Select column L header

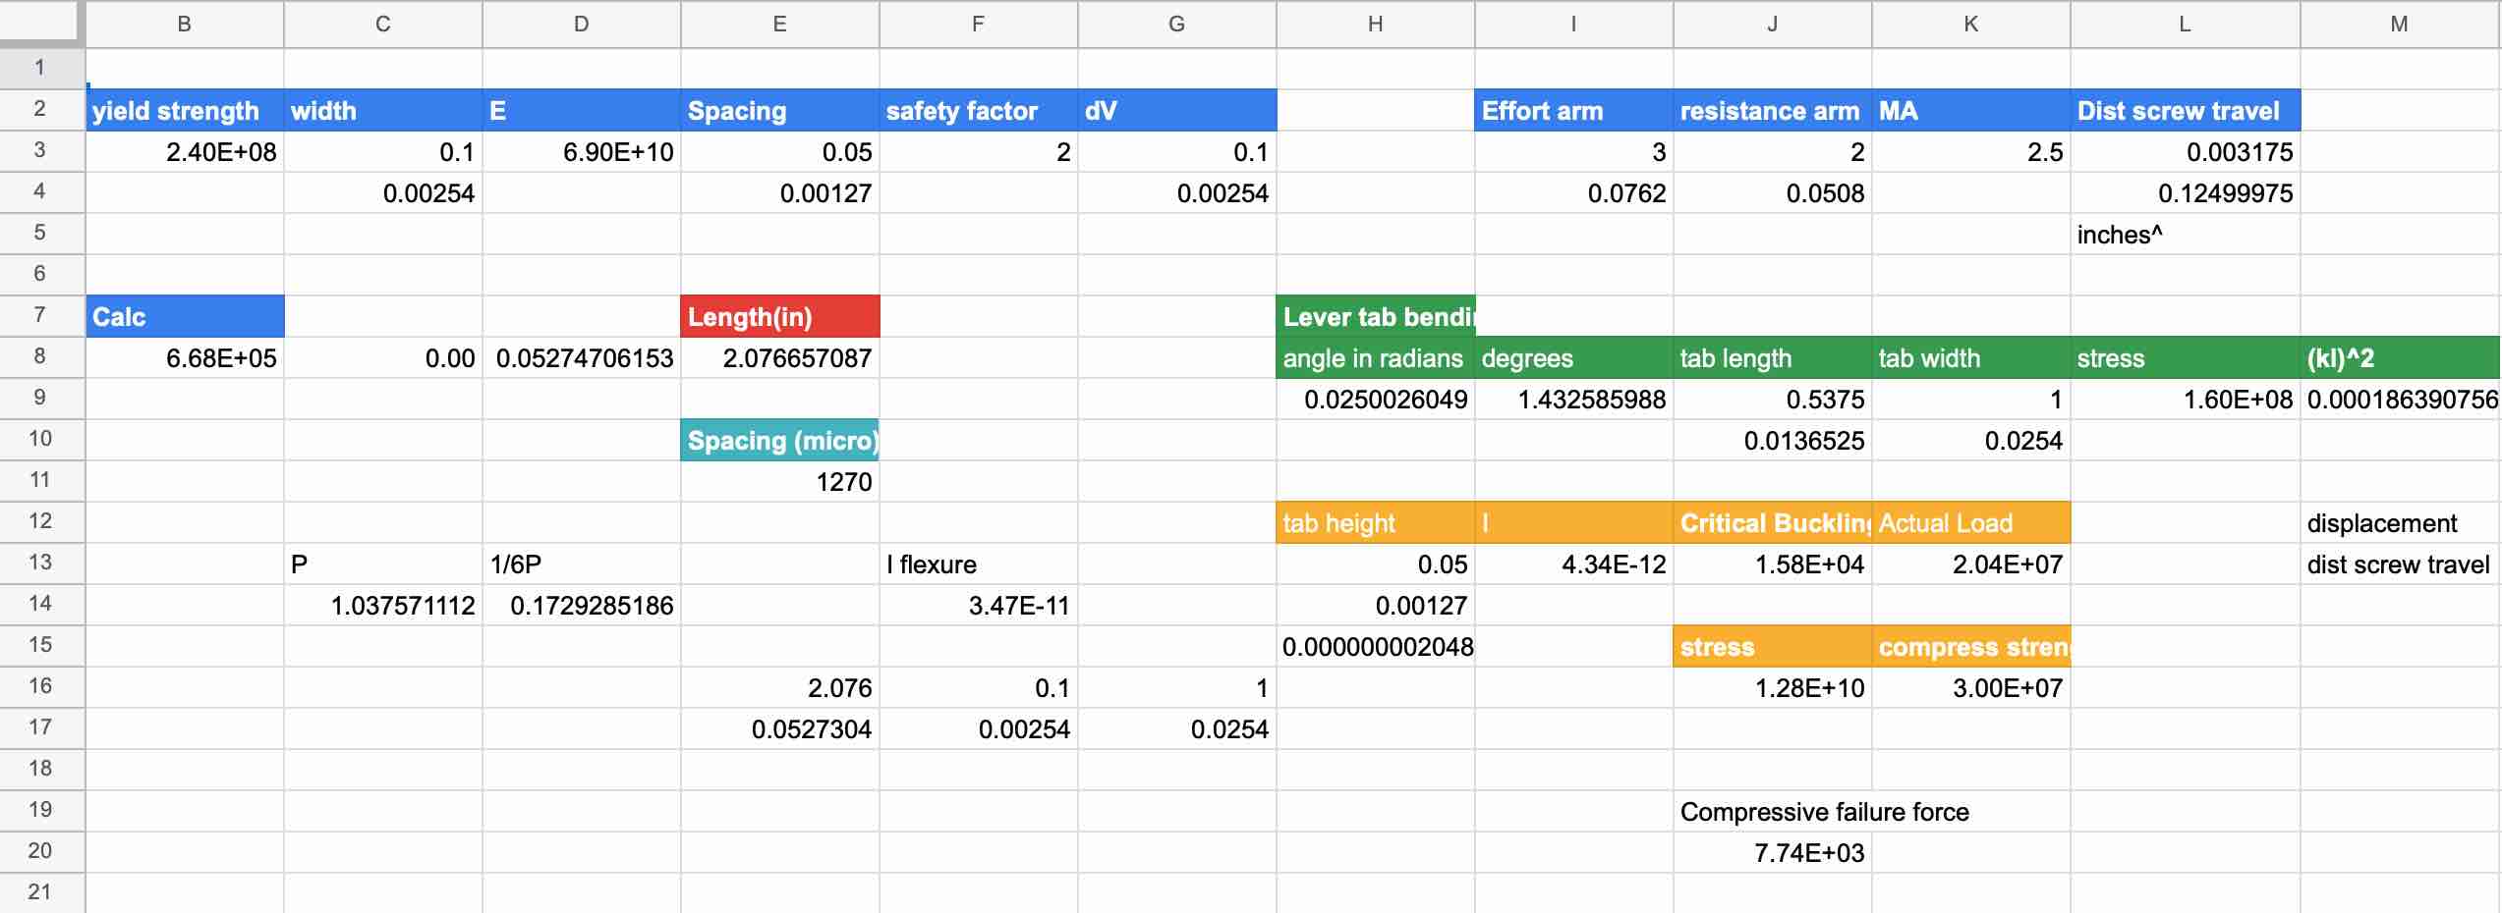point(2186,24)
